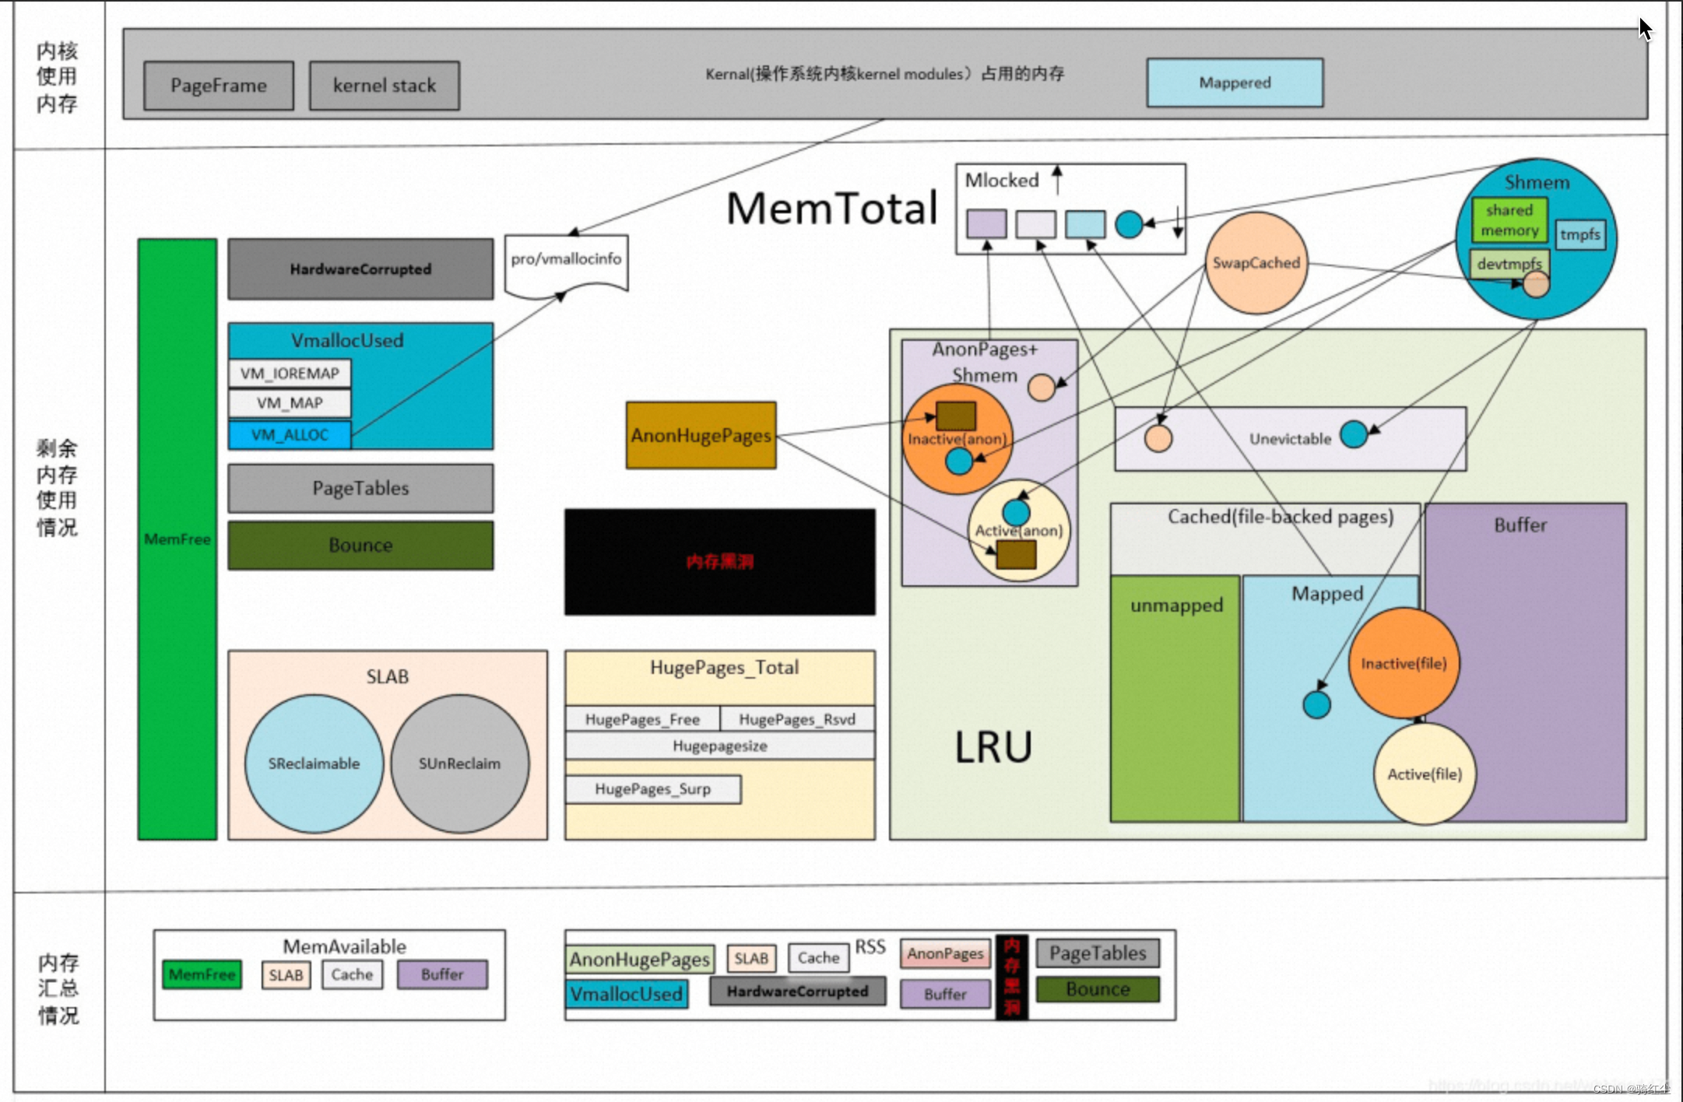This screenshot has width=1683, height=1102.
Task: Click AnonHugePages in bottom summary
Action: point(640,960)
